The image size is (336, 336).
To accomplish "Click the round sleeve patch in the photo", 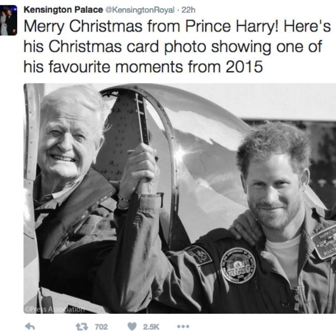I will point(238,265).
